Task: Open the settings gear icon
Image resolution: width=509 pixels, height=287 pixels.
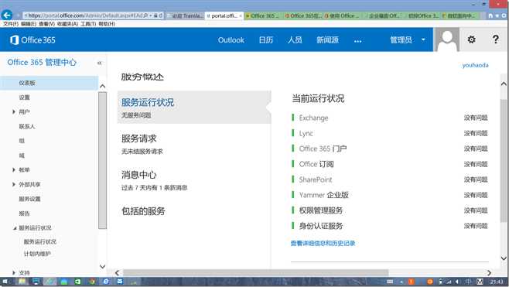Action: (471, 39)
